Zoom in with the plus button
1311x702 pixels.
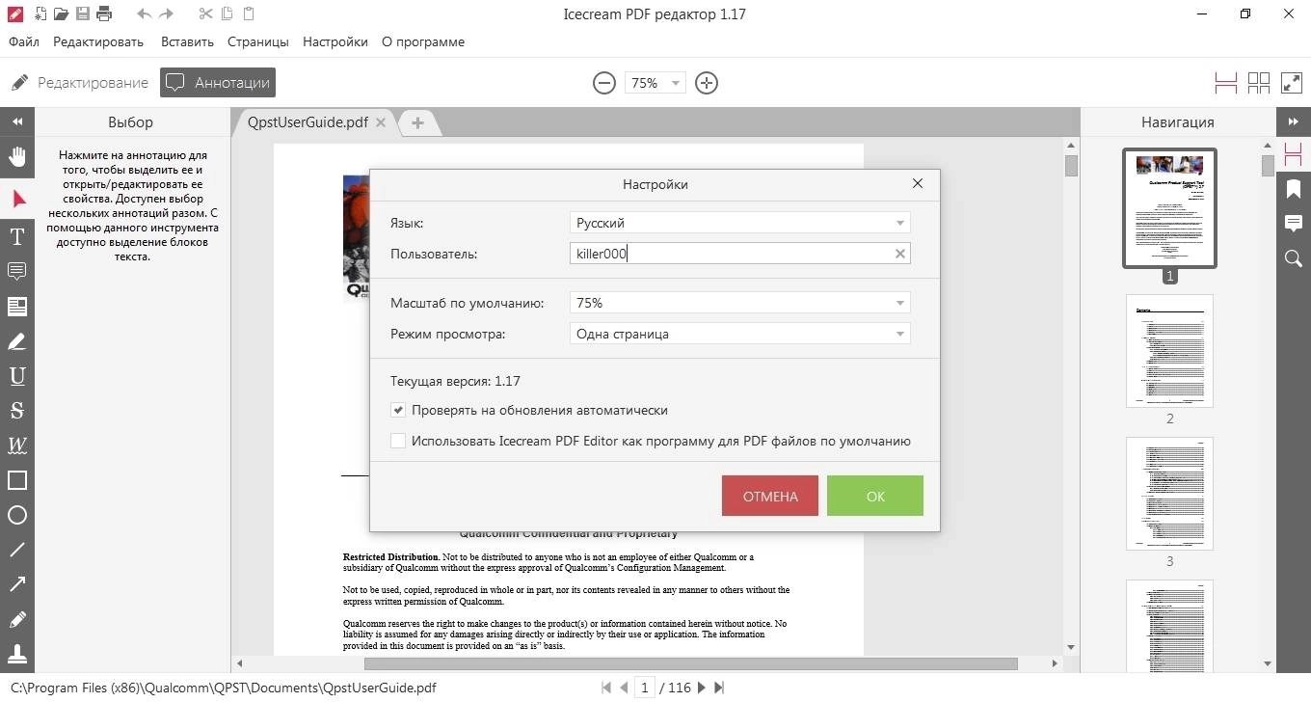pyautogui.click(x=707, y=83)
